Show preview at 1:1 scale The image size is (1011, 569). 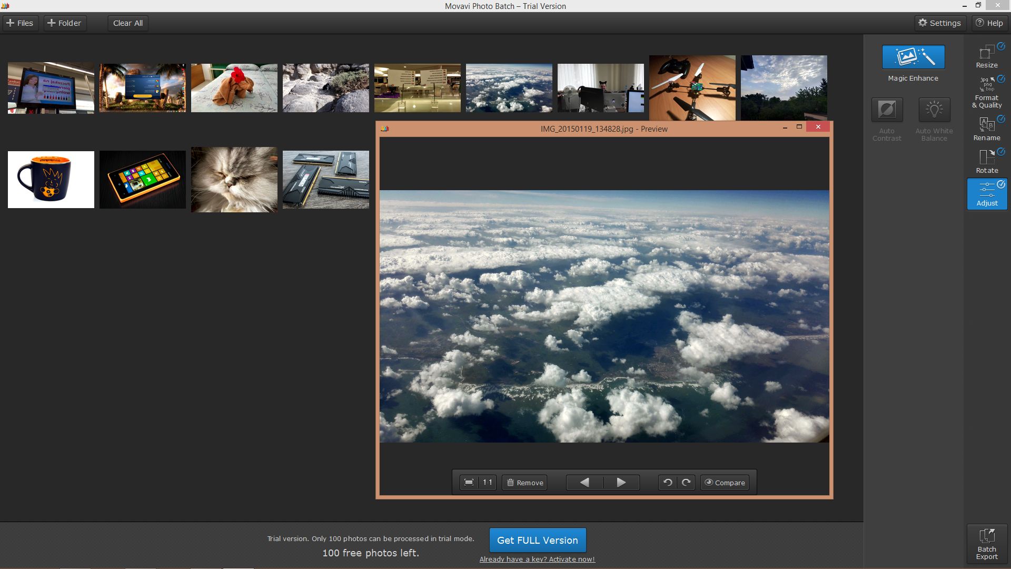tap(488, 483)
